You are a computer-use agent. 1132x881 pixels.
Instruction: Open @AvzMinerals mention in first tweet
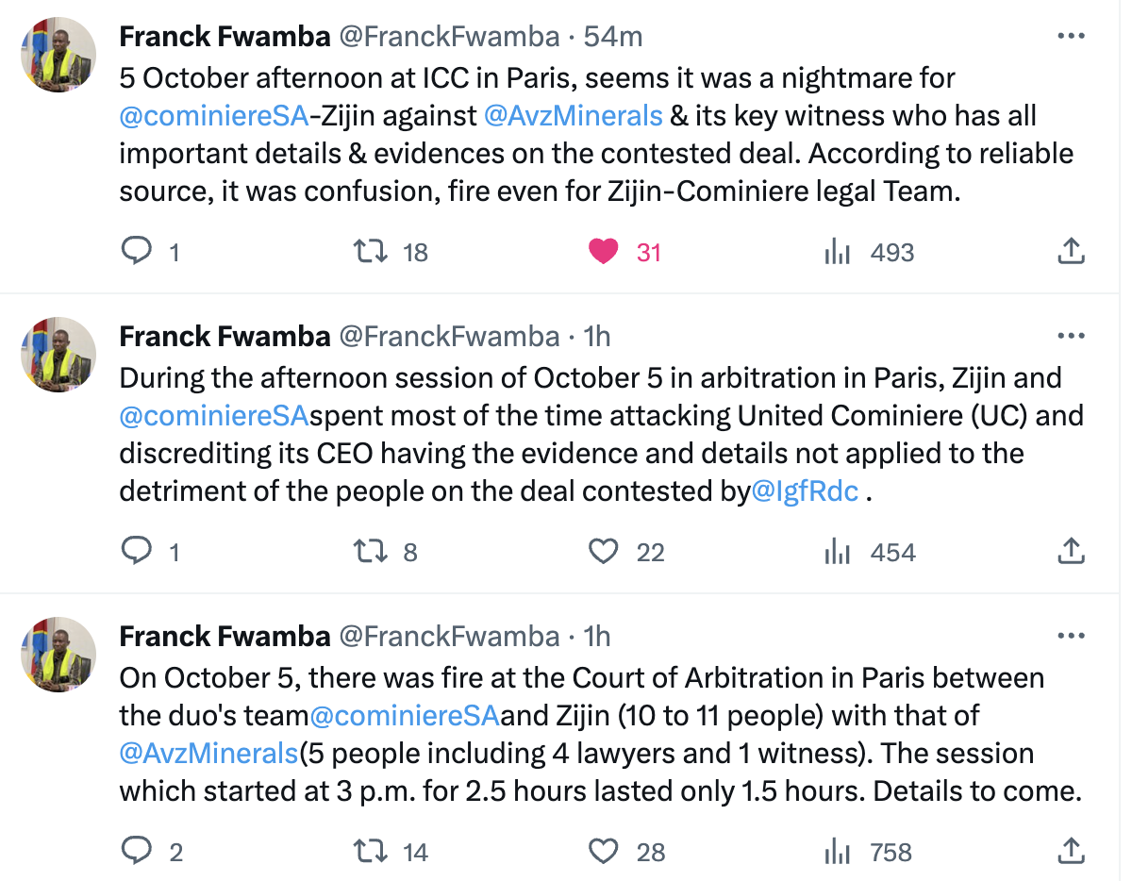(x=574, y=116)
